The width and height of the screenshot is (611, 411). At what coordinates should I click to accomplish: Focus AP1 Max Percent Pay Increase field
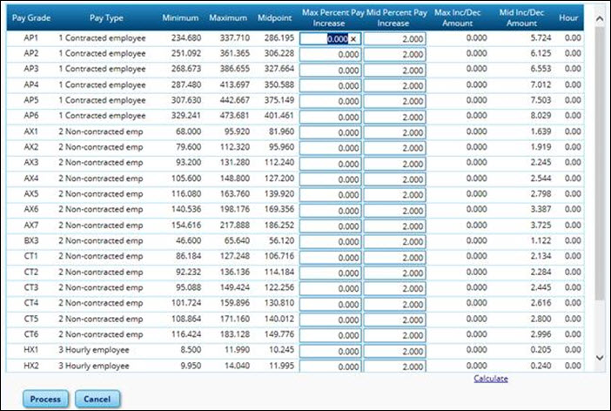point(331,39)
